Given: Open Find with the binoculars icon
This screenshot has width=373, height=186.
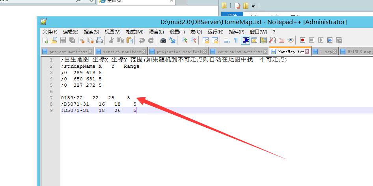Looking at the screenshot, I should coord(163,40).
